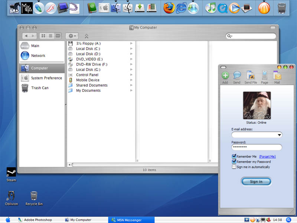Open iTunes from the dock

coord(211,8)
